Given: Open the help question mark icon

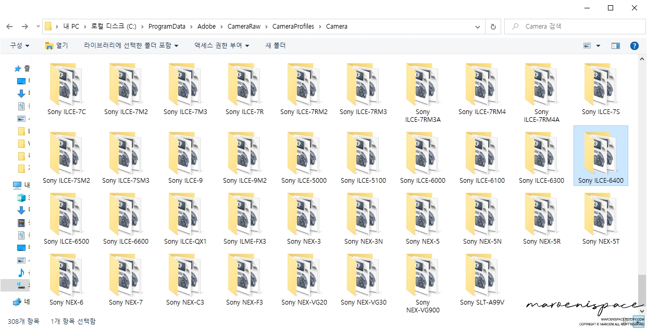Looking at the screenshot, I should pyautogui.click(x=634, y=46).
